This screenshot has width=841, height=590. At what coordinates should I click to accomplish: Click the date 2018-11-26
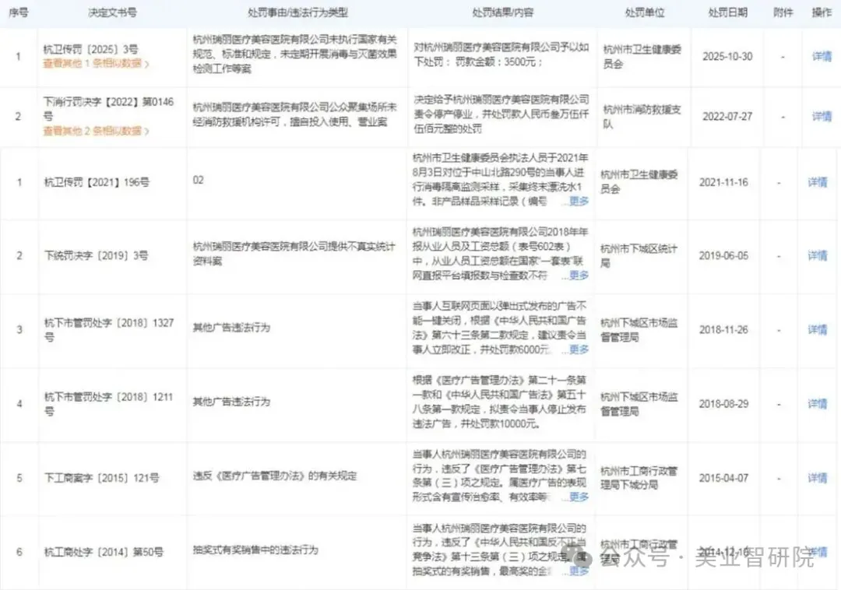point(723,329)
